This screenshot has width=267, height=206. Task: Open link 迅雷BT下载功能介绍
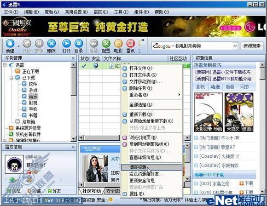tap(232, 79)
